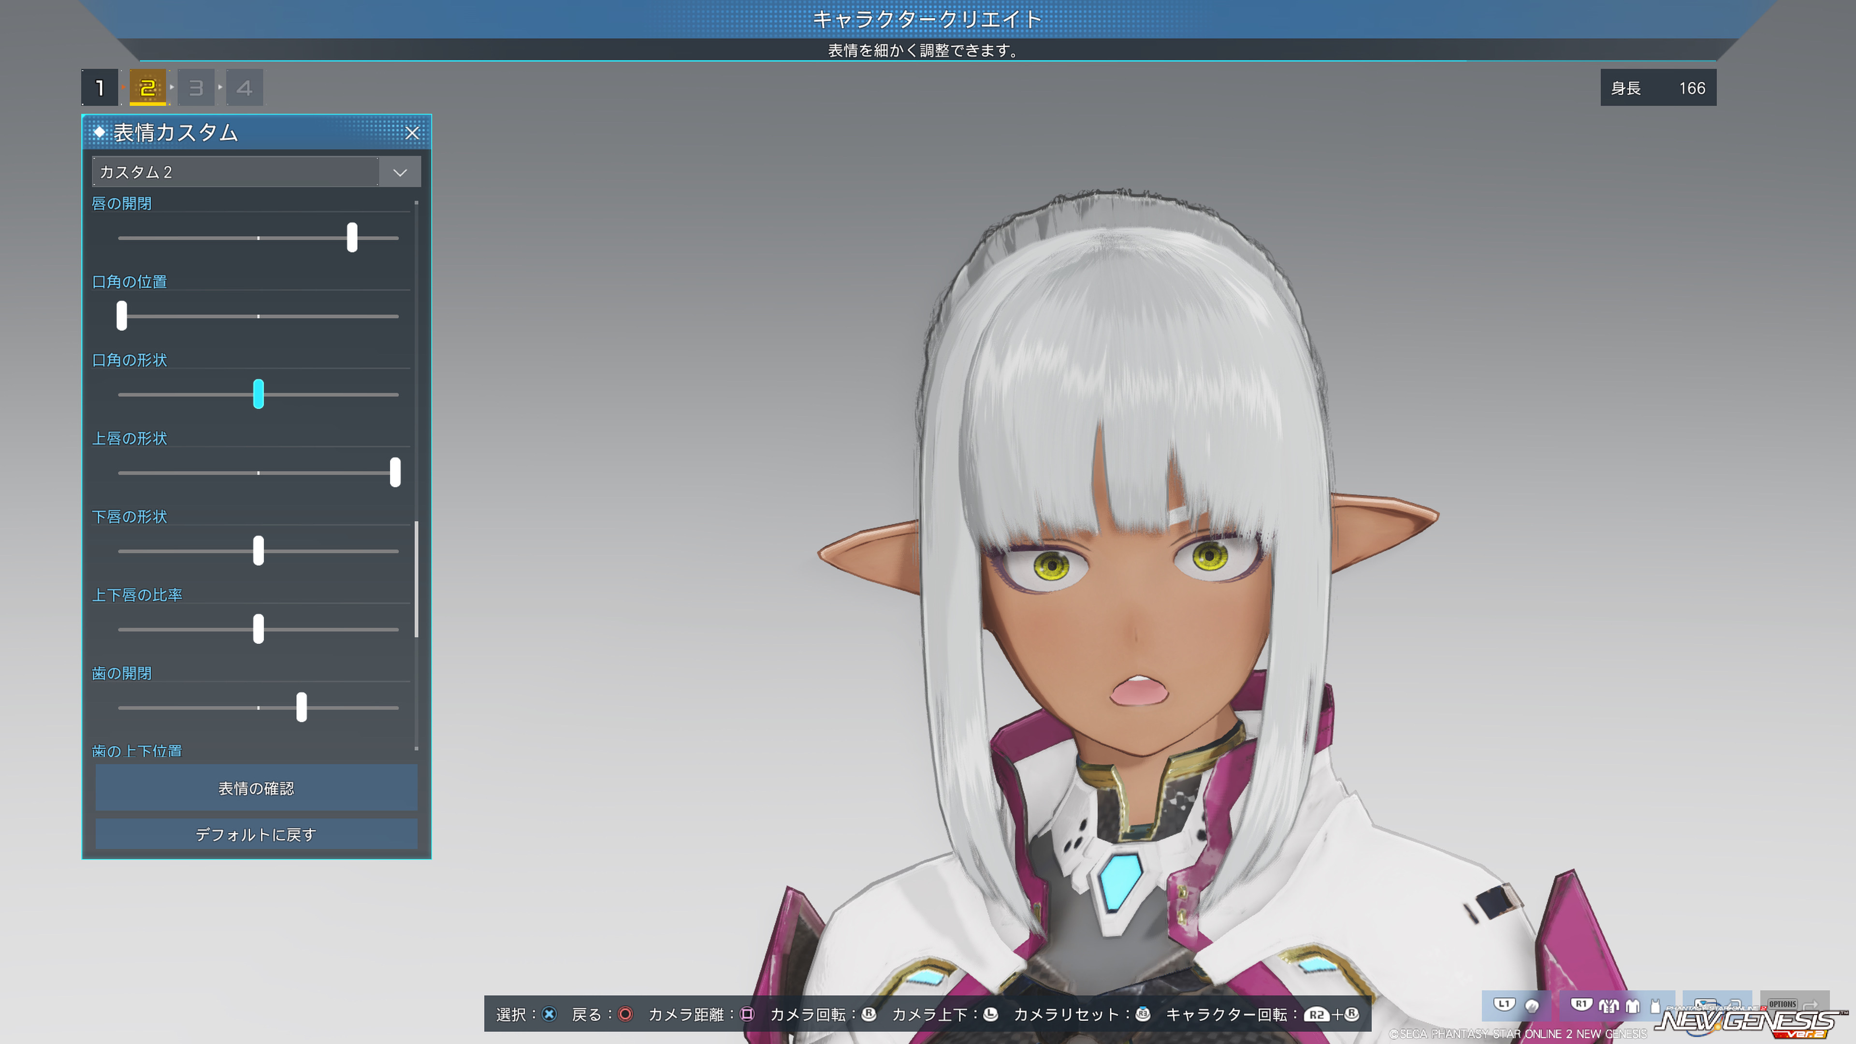Toggle basewear shirt display icon
The width and height of the screenshot is (1856, 1044).
click(x=1633, y=1006)
